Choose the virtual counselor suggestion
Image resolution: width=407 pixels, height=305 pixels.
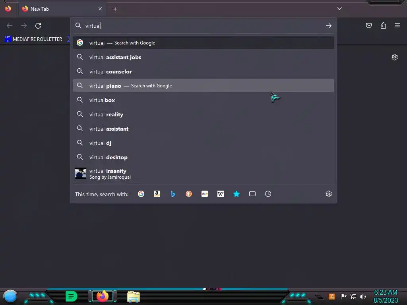coord(203,71)
